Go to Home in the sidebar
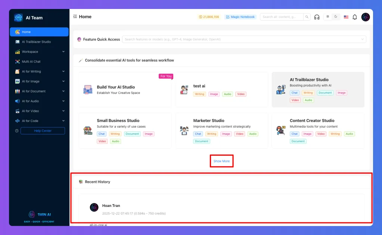Viewport: 382px width, 235px height. [x=39, y=32]
